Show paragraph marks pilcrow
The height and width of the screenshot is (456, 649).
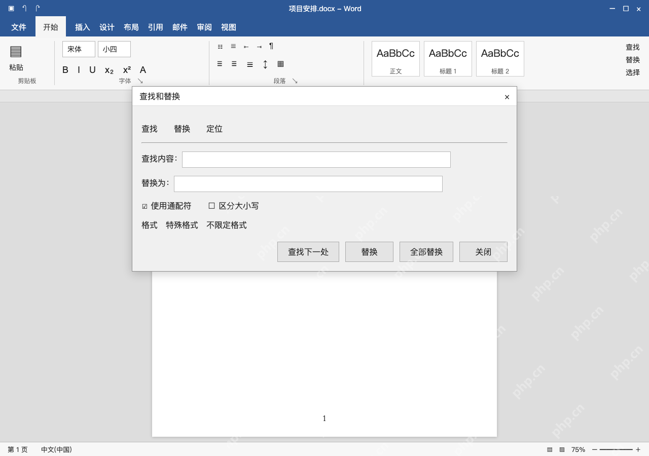pos(271,46)
